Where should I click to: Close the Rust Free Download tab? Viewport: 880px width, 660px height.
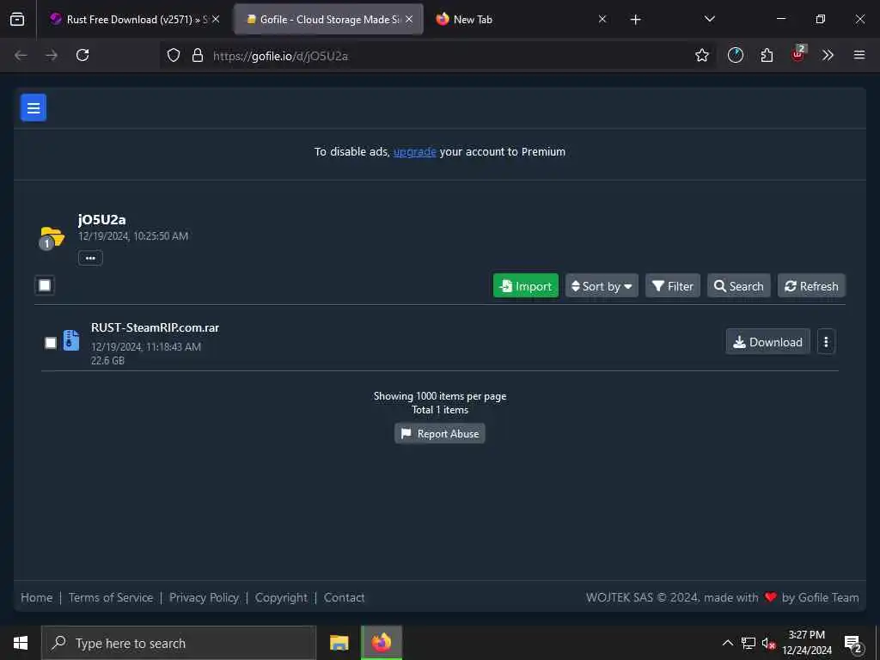[x=216, y=19]
